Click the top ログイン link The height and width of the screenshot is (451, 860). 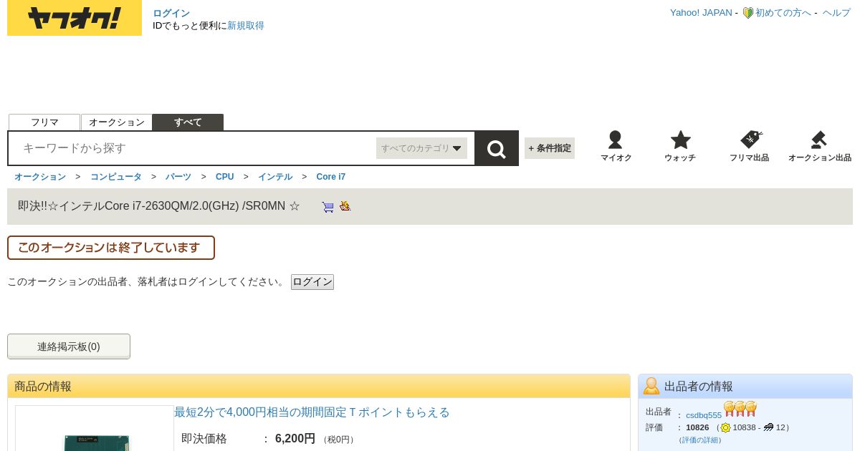click(x=171, y=13)
